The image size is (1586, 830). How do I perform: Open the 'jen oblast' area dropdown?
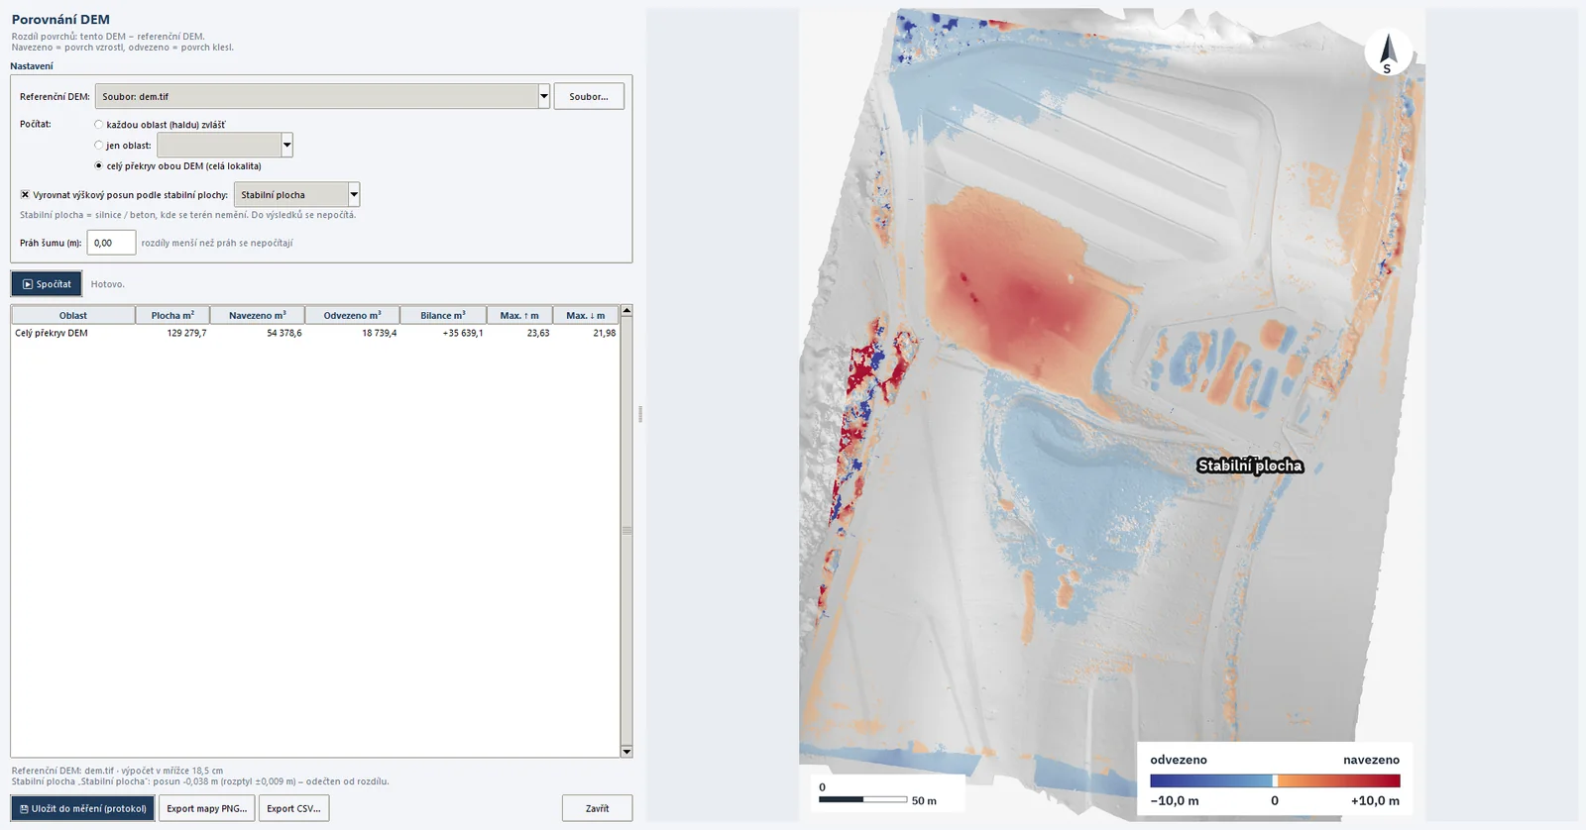point(286,145)
